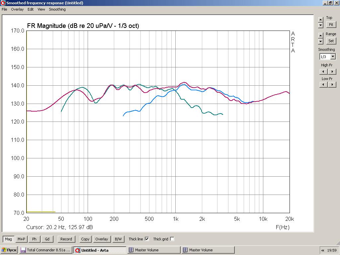
Task: Click the Set range button
Action: click(x=331, y=41)
